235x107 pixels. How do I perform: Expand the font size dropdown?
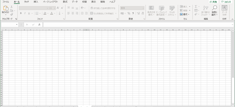click(54, 8)
